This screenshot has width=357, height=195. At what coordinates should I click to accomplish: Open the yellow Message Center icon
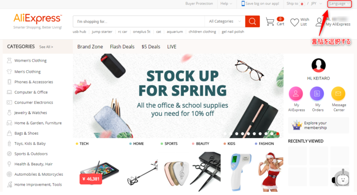[338, 93]
